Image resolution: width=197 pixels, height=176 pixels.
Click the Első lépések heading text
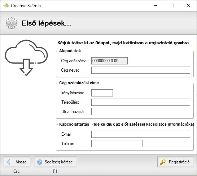pyautogui.click(x=46, y=23)
